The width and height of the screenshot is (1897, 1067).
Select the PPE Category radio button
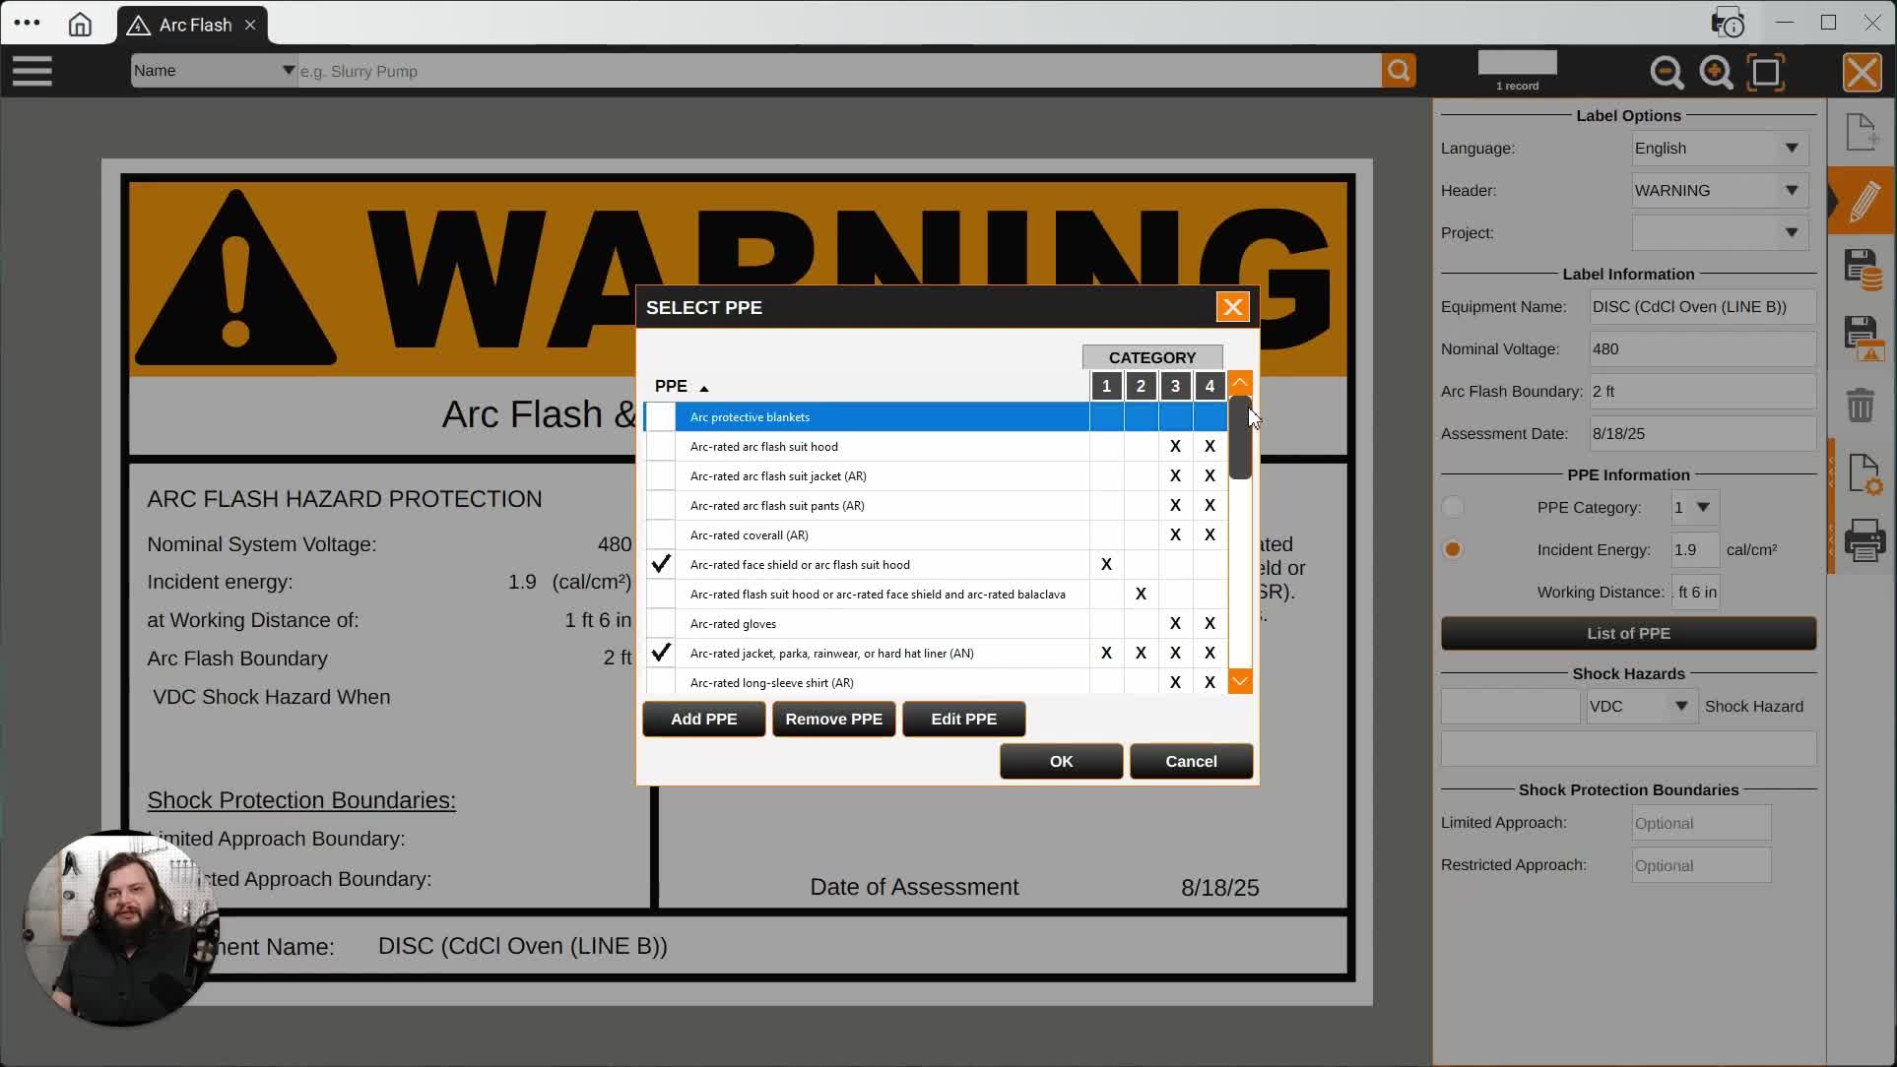coord(1453,508)
